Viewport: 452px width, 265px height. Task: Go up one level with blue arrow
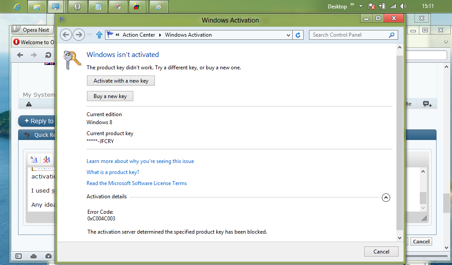[x=99, y=35]
